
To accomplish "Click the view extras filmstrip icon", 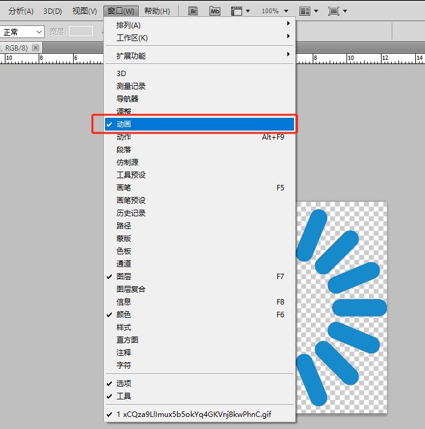I will (x=237, y=11).
